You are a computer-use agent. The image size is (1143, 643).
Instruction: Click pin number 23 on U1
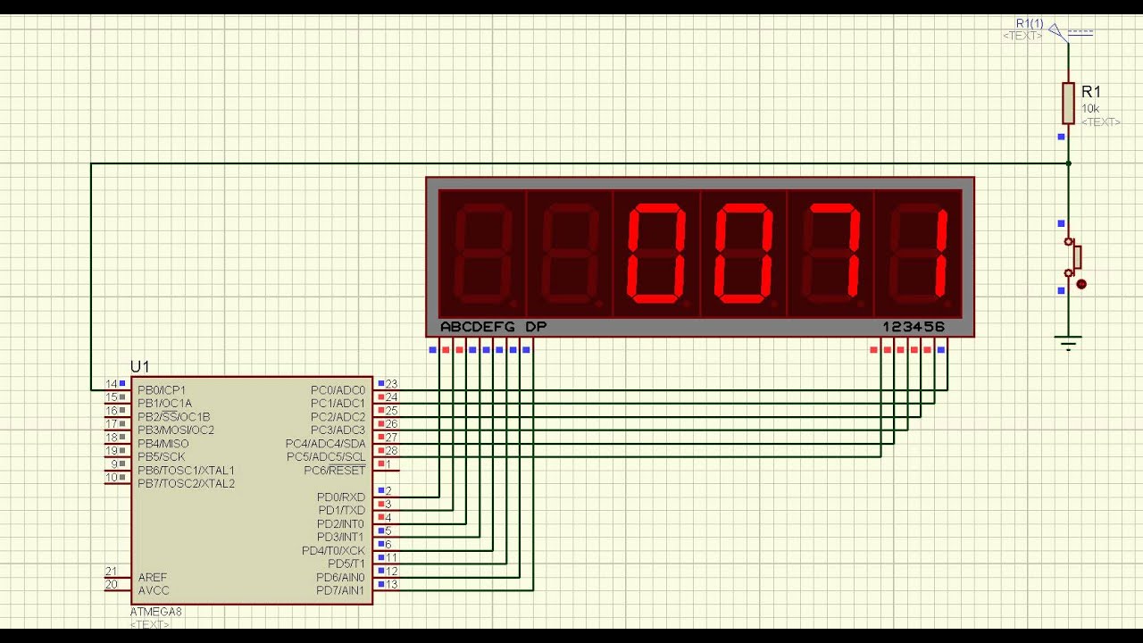tap(391, 384)
